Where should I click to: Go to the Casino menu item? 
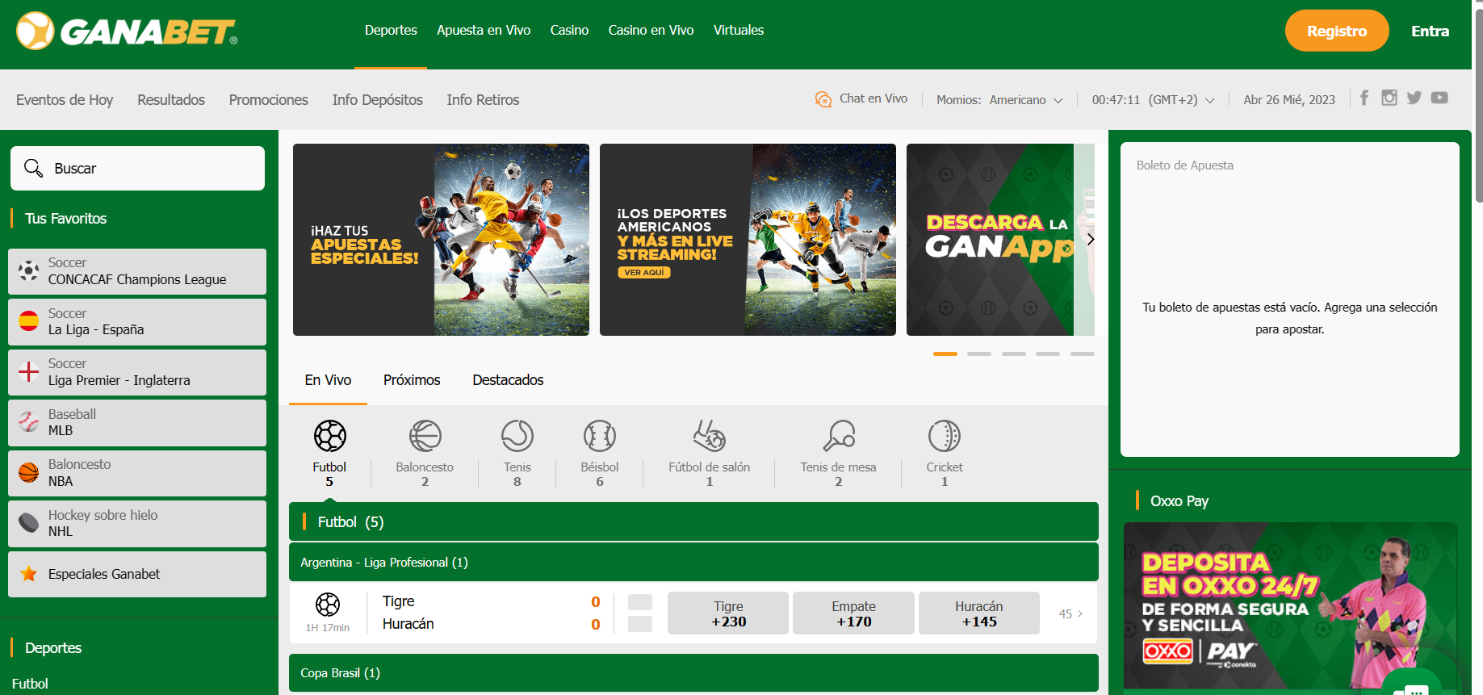(x=569, y=30)
